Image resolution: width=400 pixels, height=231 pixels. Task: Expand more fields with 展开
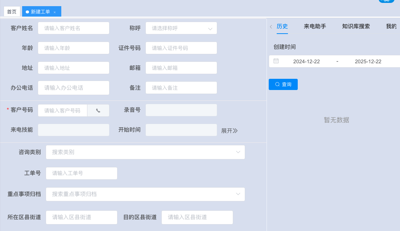pyautogui.click(x=229, y=131)
